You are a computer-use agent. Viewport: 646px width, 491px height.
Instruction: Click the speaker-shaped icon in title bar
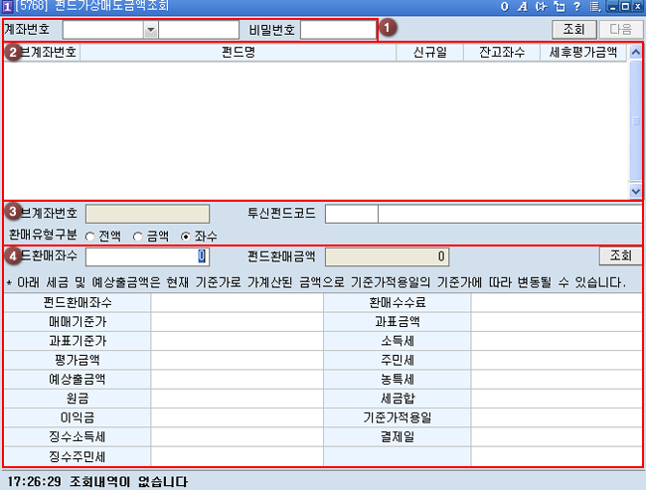[541, 7]
